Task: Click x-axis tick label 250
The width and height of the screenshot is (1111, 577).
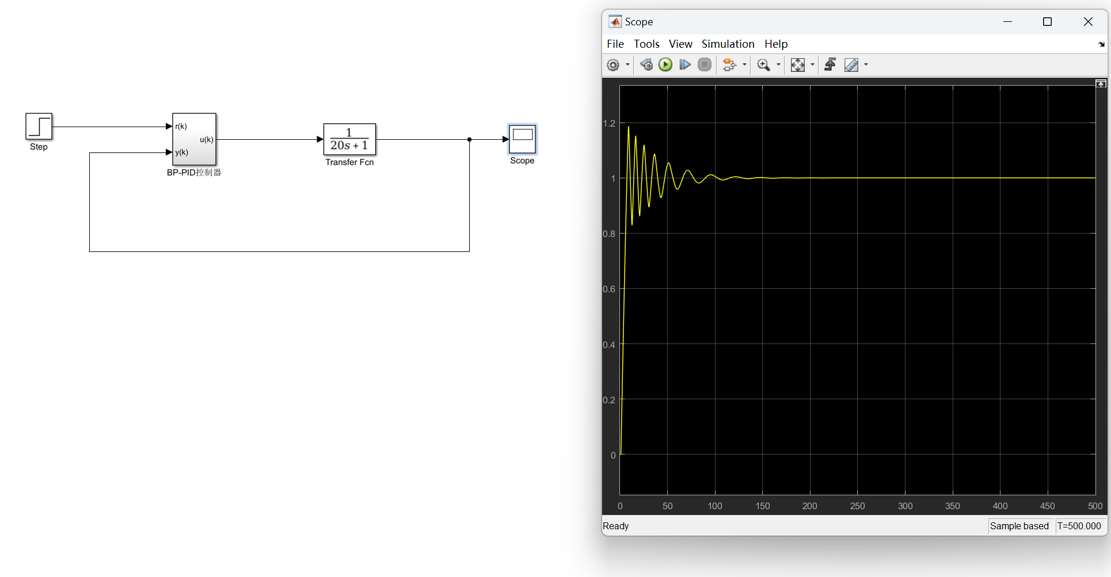Action: 857,506
